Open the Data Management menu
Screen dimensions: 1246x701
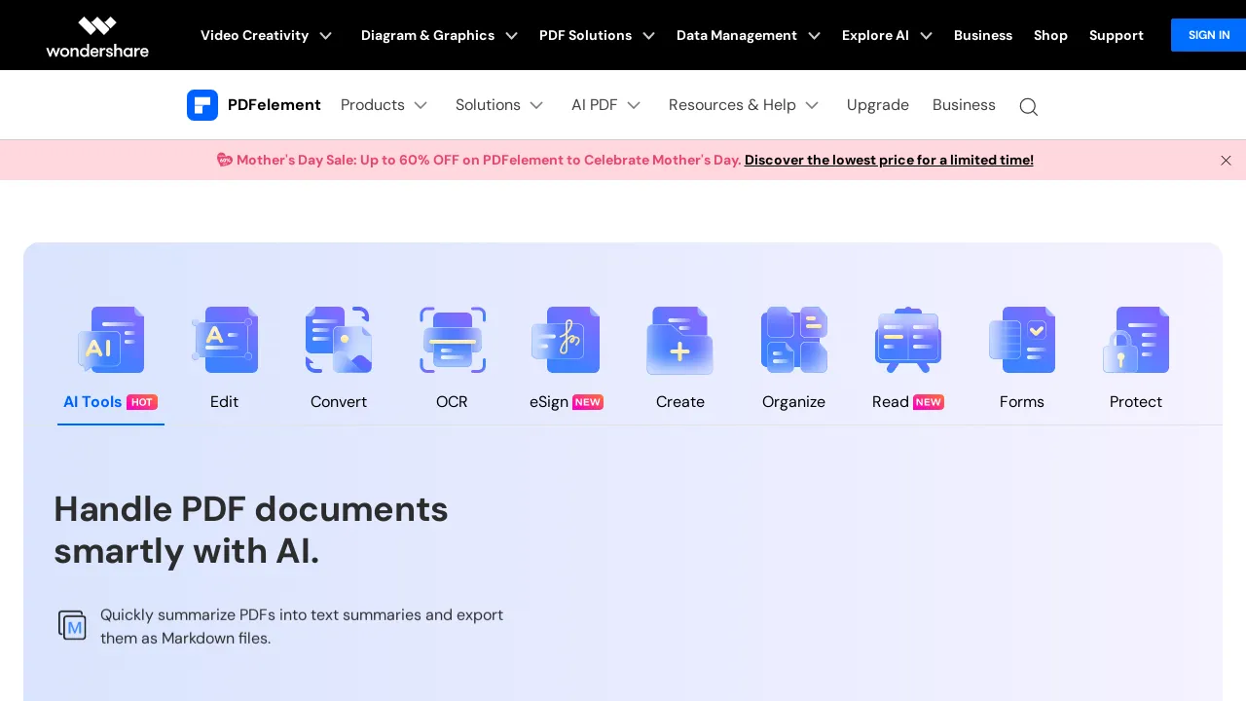737,35
